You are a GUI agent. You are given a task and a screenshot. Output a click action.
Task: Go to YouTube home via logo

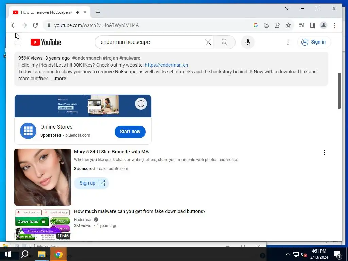tap(46, 42)
